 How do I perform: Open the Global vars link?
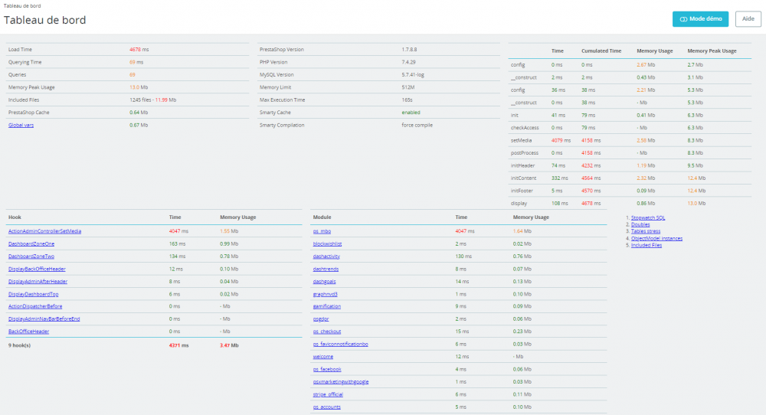point(21,125)
